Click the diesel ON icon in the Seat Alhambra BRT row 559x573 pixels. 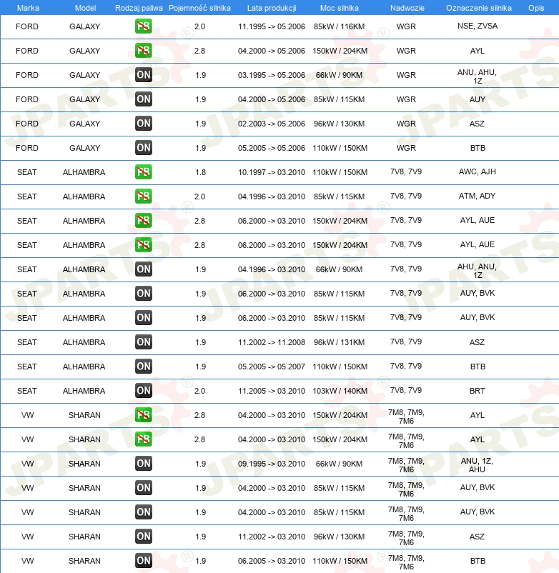click(x=143, y=391)
